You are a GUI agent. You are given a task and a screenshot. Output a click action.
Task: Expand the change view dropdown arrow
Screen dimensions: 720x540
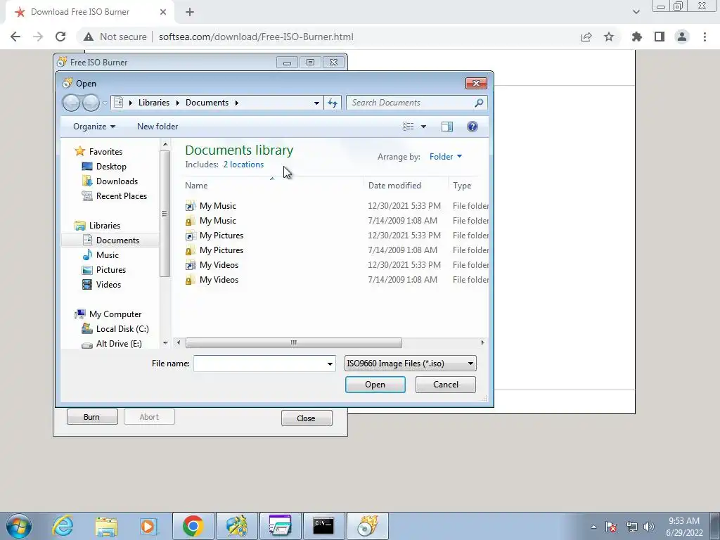(x=423, y=127)
